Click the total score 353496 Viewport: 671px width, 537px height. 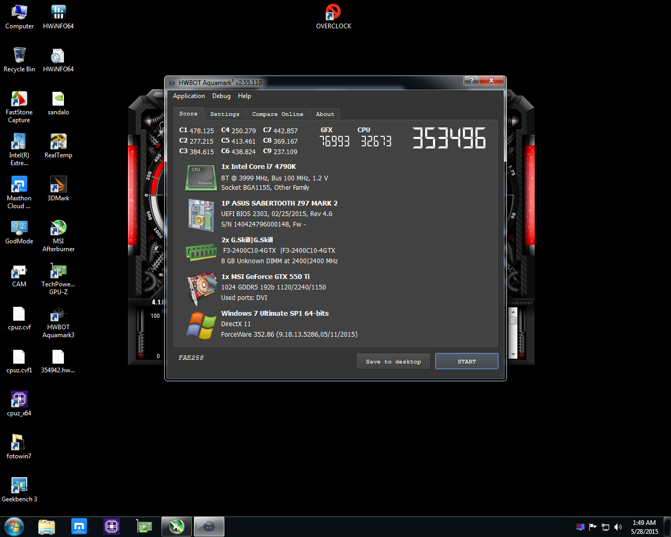[449, 138]
